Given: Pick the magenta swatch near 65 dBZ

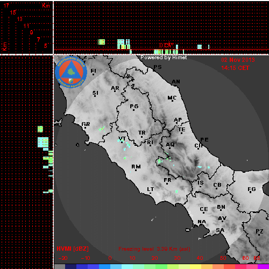Looking at the screenshot, I should click(x=263, y=266).
